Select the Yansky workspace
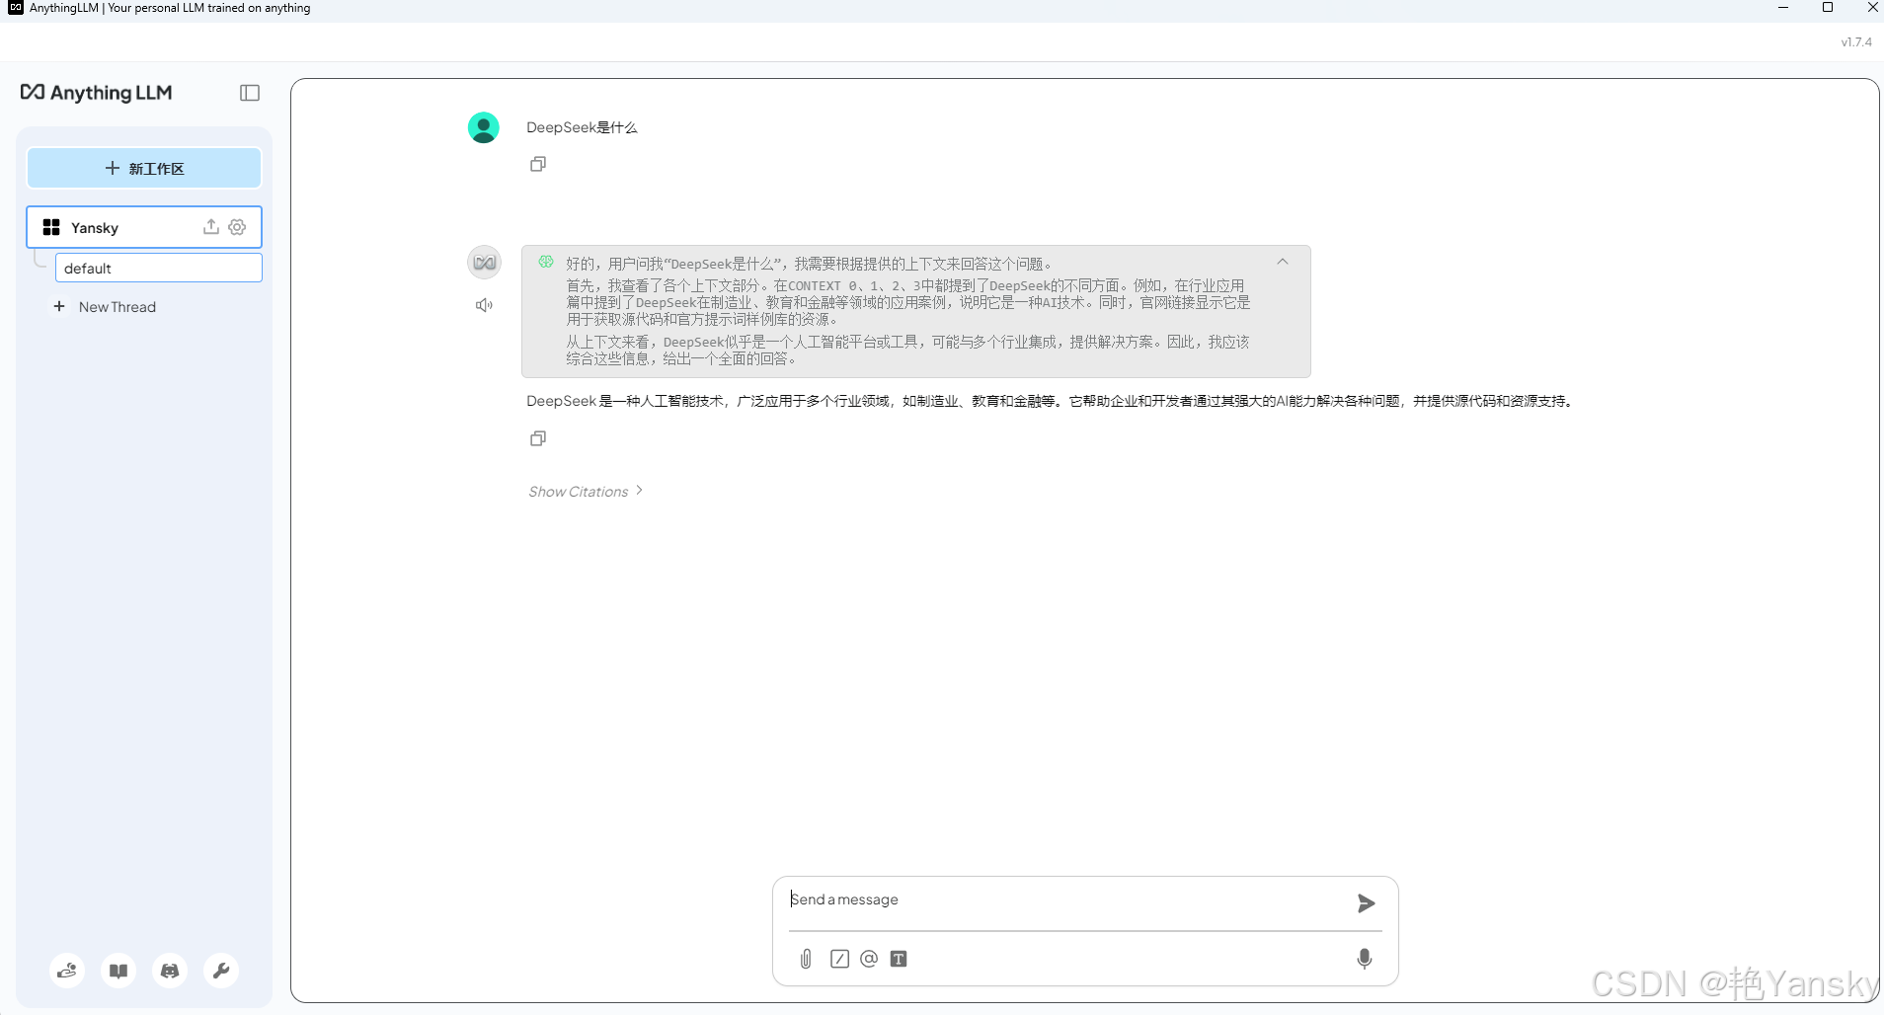Image resolution: width=1884 pixels, height=1015 pixels. tap(144, 227)
